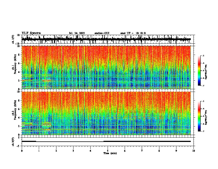Viewport: 218px width, 169px height.
Task: Select the date "Jul. 24, 2023"
Action: 77,33
